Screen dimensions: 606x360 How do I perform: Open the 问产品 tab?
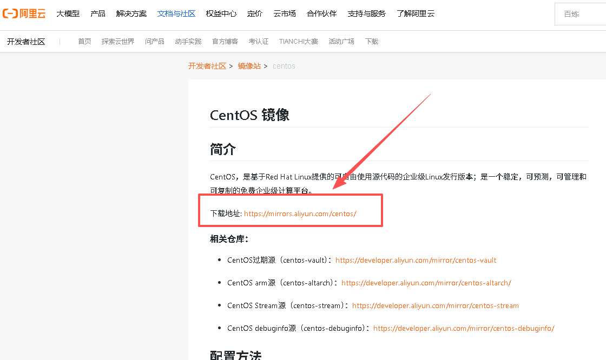point(155,41)
